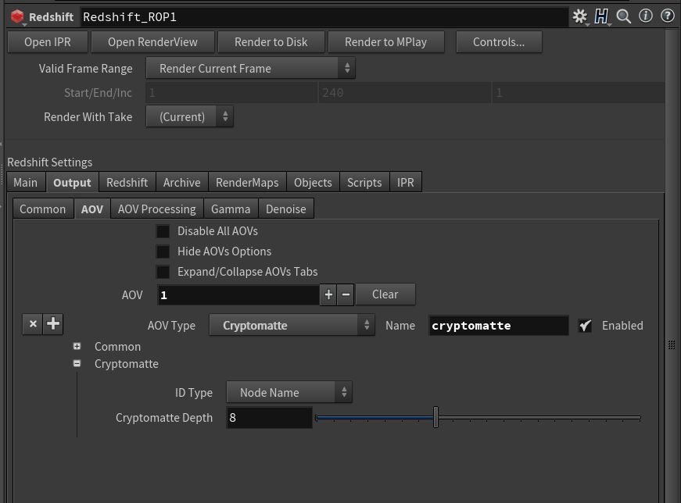
Task: Open the Redshift tab
Action: tap(127, 182)
